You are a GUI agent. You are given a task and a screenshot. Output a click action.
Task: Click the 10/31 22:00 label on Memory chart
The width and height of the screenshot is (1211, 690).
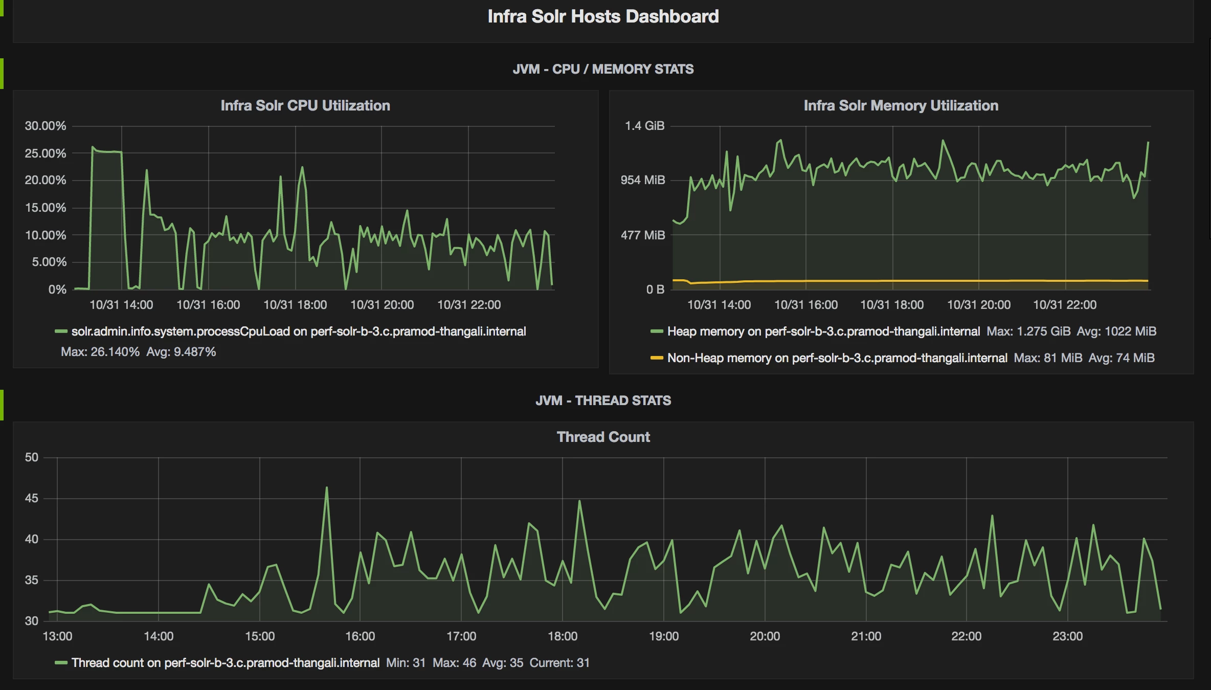coord(1065,305)
